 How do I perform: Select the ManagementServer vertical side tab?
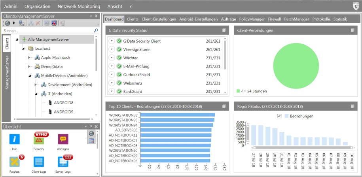coord(7,72)
